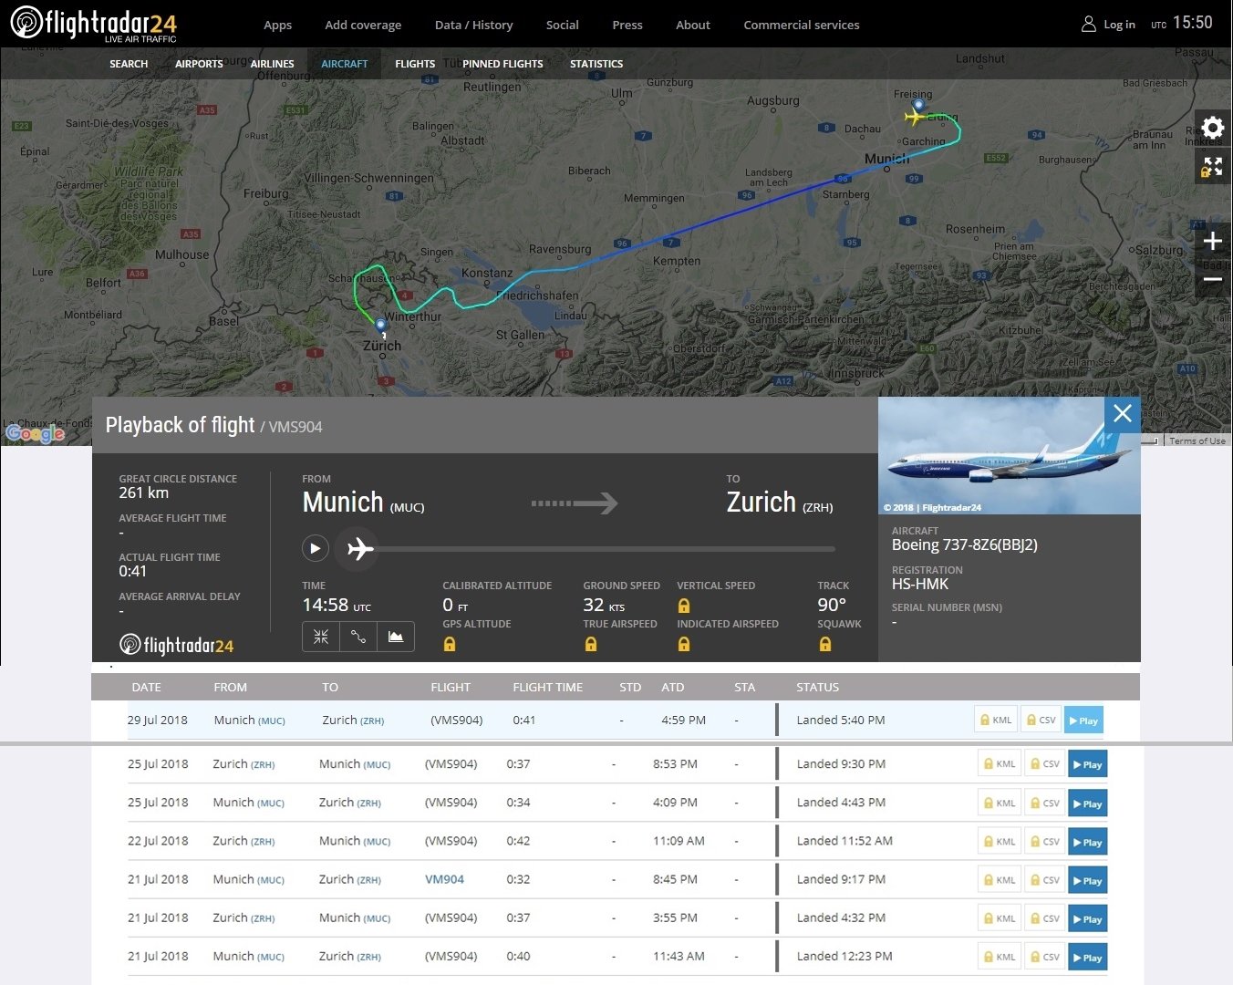Click the Munich airport pin on map
This screenshot has width=1233, height=985.
point(918,106)
